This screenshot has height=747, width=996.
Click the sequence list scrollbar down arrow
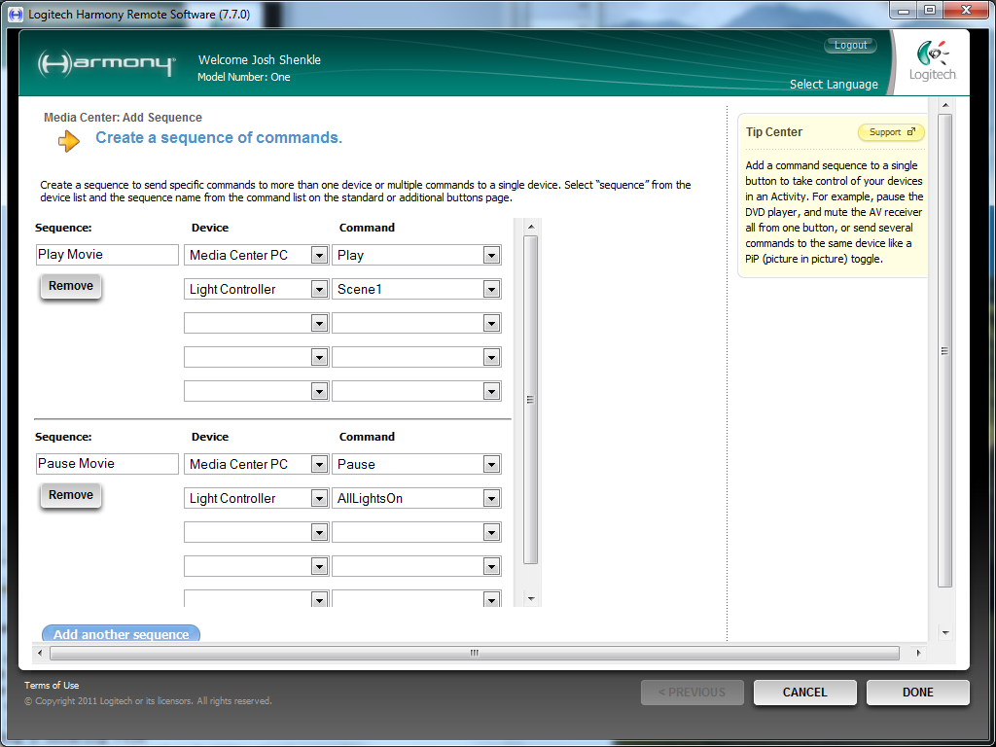pos(531,599)
